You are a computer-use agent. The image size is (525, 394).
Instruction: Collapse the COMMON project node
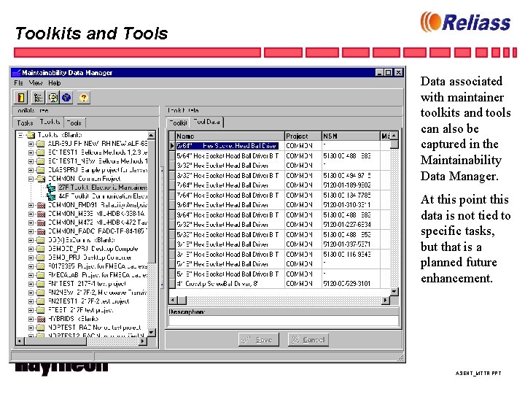tap(31, 179)
